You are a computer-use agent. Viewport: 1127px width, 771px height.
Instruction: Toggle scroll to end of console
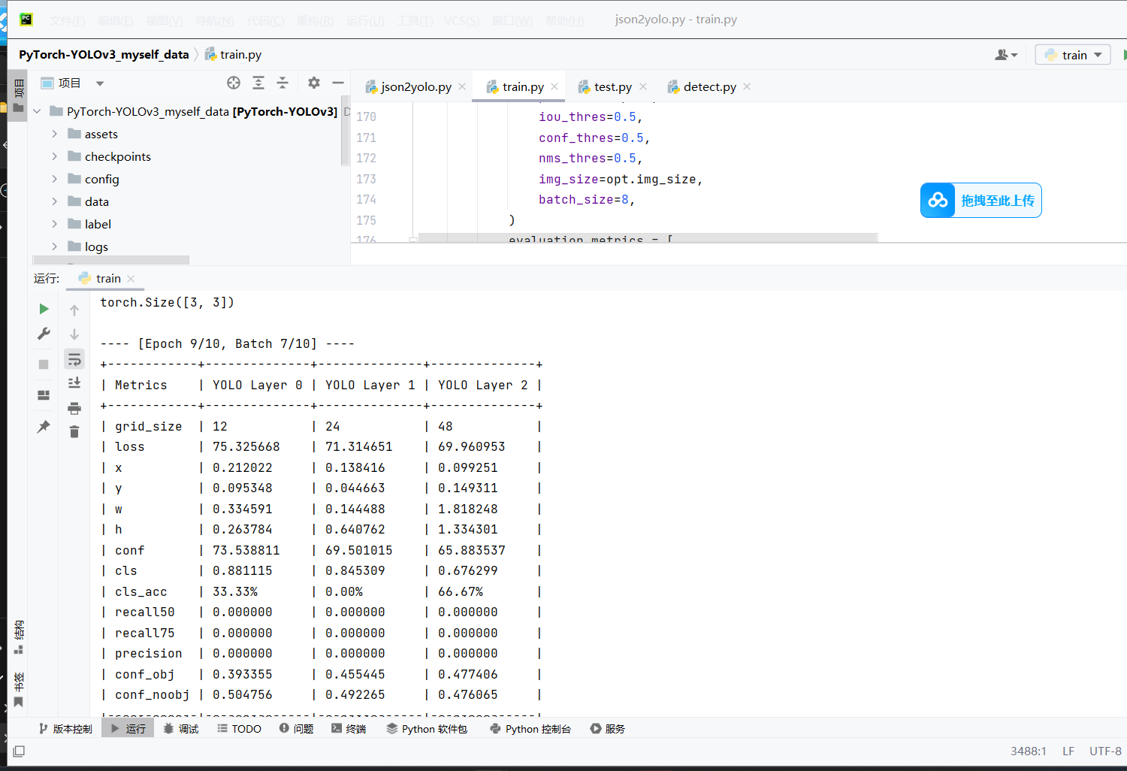point(74,383)
